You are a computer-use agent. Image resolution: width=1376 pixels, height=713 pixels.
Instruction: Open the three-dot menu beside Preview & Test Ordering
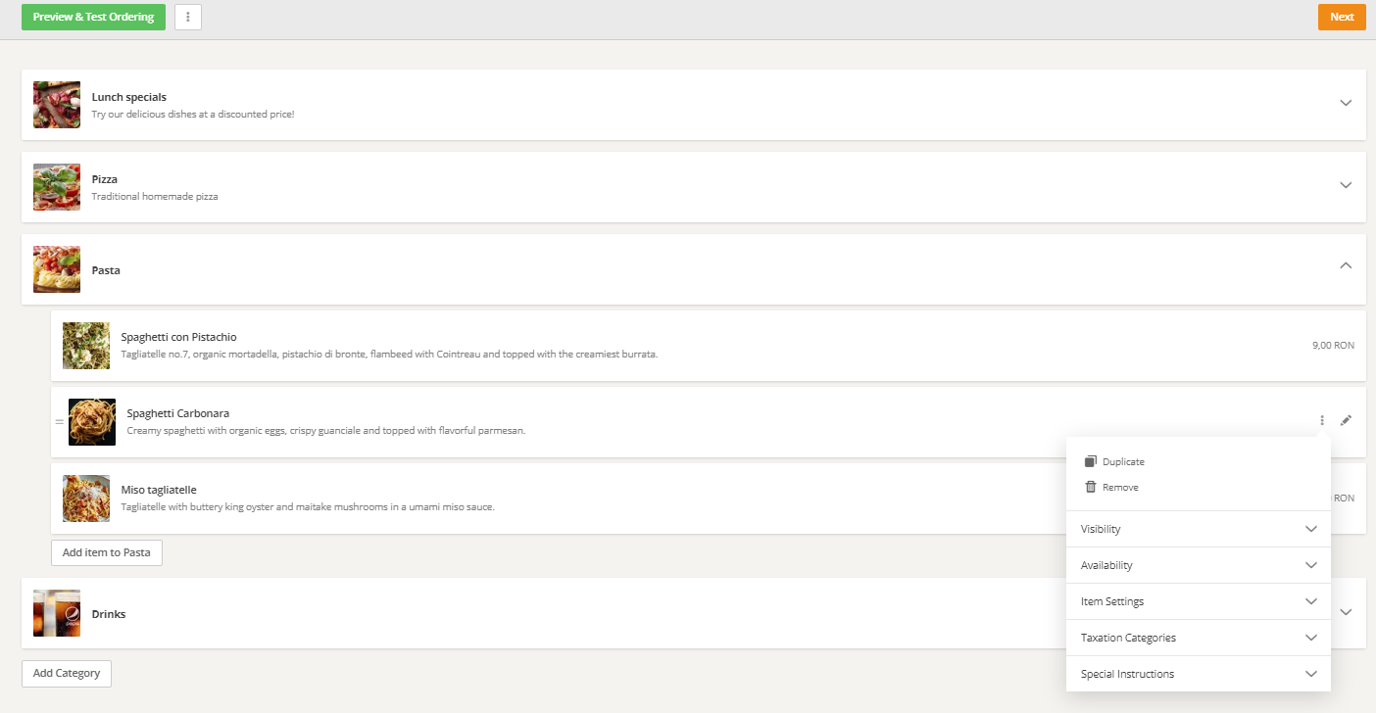click(x=187, y=17)
